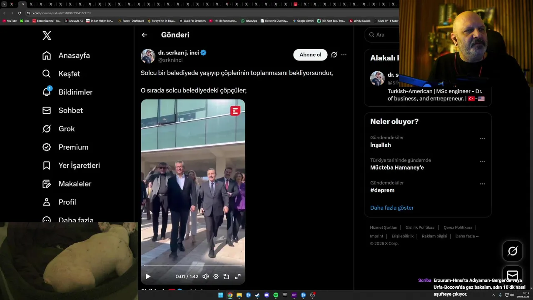Image resolution: width=533 pixels, height=300 pixels.
Task: Click the browser back arrow
Action: point(5,13)
